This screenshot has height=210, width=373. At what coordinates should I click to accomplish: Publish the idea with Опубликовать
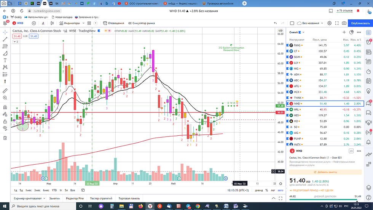(x=360, y=23)
